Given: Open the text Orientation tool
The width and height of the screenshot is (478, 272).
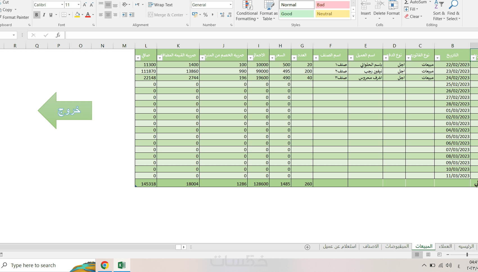Looking at the screenshot, I should click(x=125, y=5).
